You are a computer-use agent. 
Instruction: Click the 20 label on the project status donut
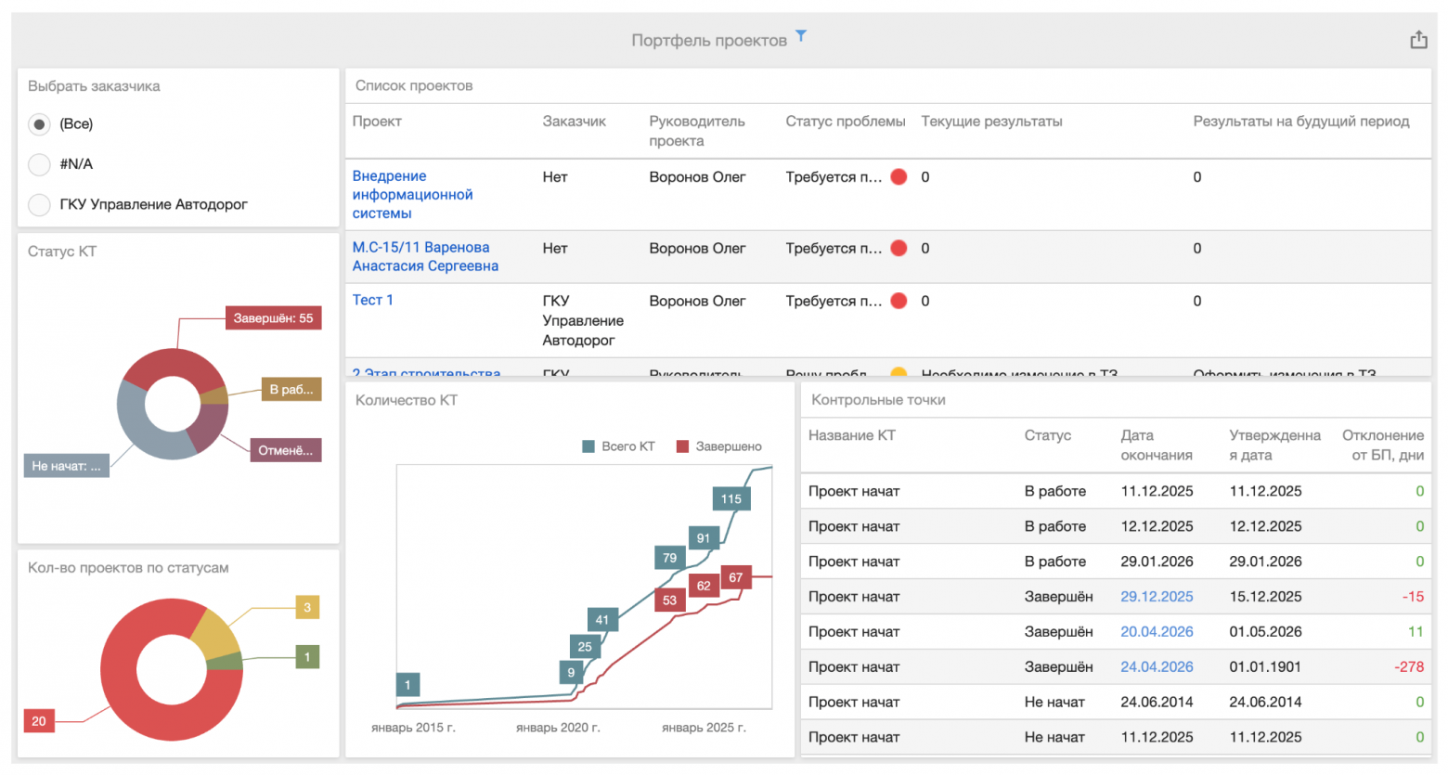pyautogui.click(x=39, y=721)
